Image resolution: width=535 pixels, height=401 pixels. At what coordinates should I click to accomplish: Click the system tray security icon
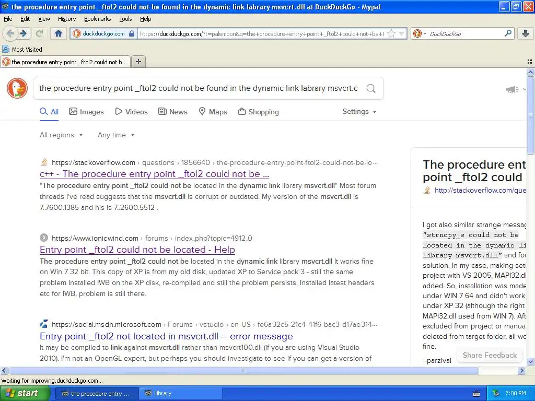point(497,393)
